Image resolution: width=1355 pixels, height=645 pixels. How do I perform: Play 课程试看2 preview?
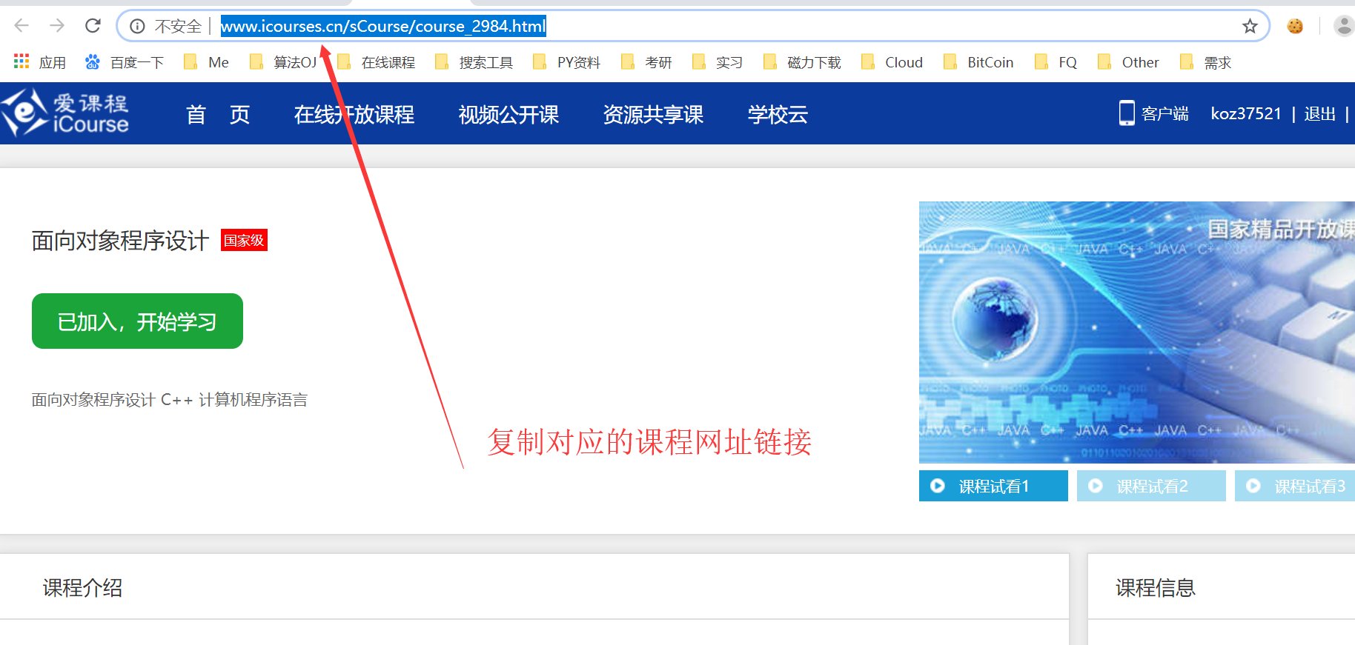click(x=1151, y=486)
